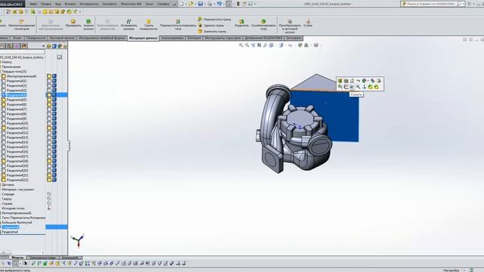Switch to the Анализировать ribbon tab
484x272 pixels.
coord(173,39)
